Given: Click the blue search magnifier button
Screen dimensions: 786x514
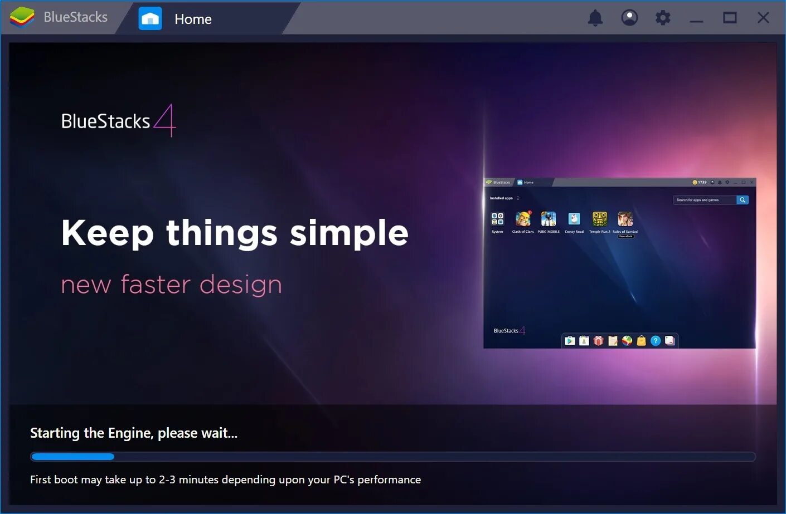Looking at the screenshot, I should pyautogui.click(x=743, y=200).
